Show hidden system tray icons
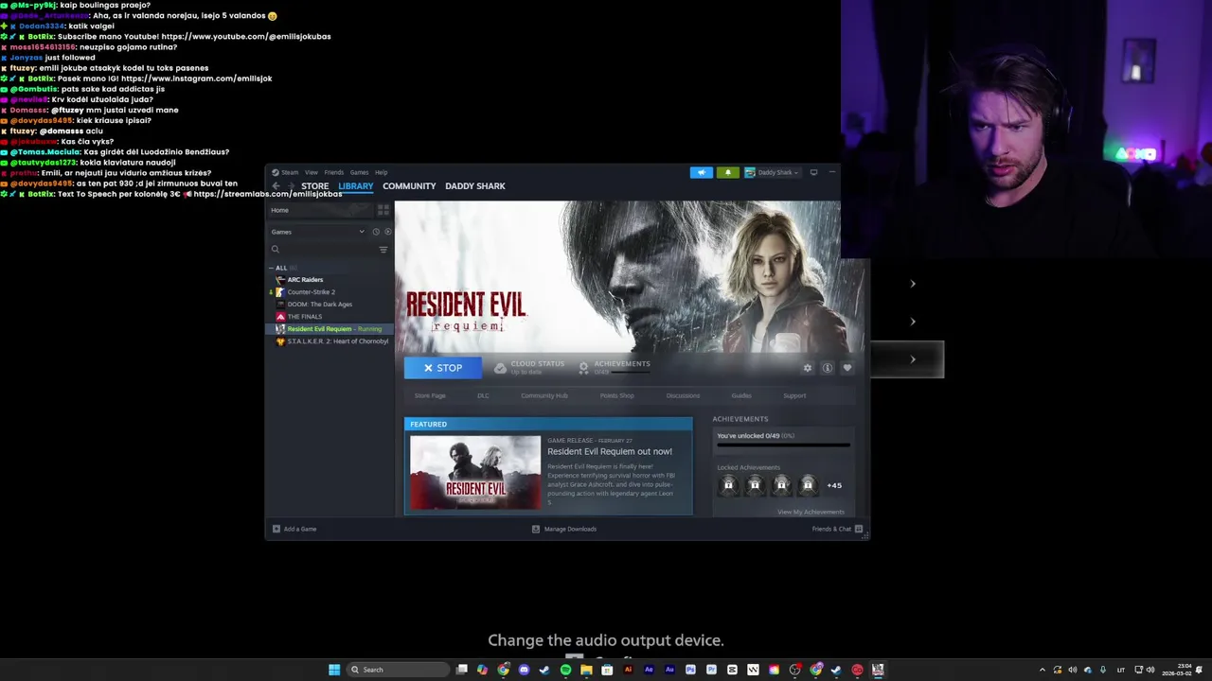The image size is (1212, 681). (1043, 670)
